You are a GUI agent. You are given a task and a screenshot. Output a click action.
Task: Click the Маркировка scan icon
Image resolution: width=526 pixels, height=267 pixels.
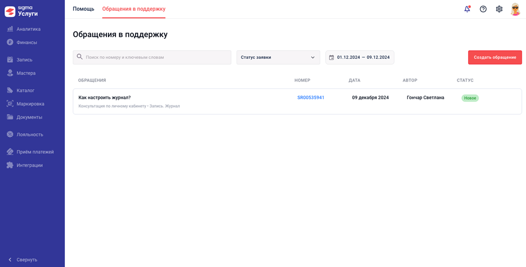tap(10, 104)
